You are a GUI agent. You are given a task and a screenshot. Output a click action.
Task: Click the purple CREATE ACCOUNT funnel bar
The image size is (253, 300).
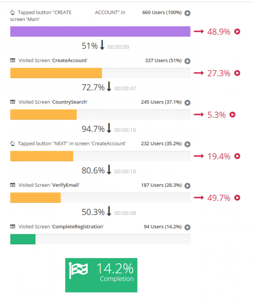100,32
